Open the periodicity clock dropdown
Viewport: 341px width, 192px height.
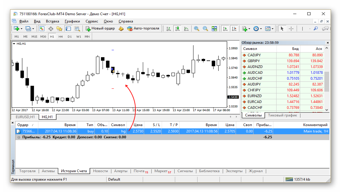pos(258,29)
